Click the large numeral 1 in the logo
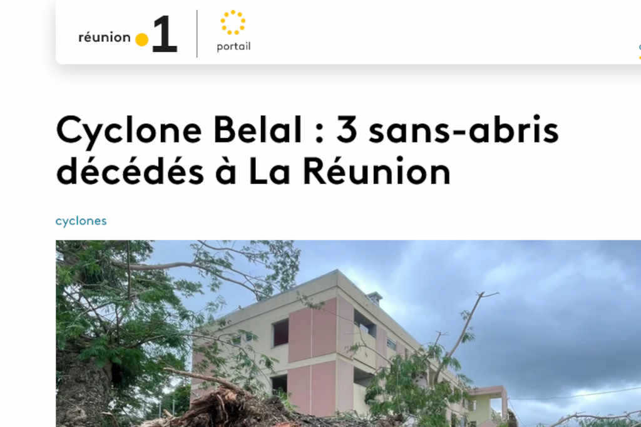The width and height of the screenshot is (641, 427). coord(165,34)
